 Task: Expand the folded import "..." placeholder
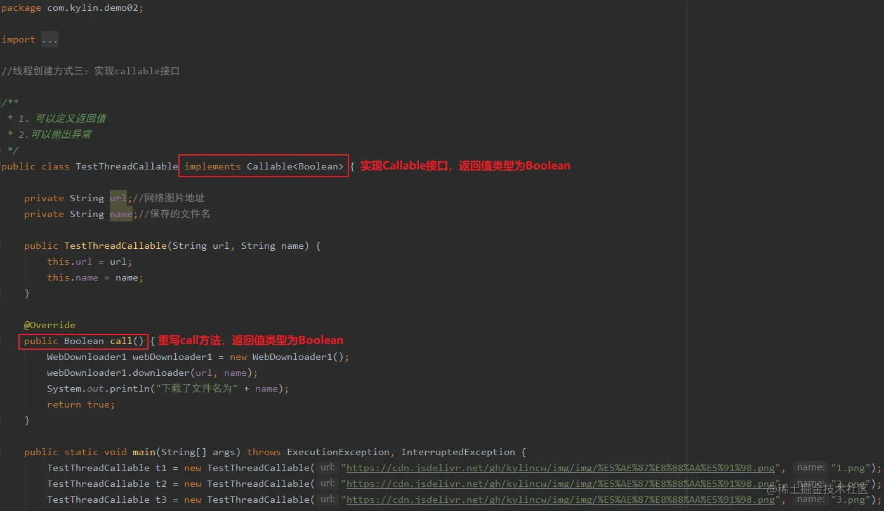(49, 39)
